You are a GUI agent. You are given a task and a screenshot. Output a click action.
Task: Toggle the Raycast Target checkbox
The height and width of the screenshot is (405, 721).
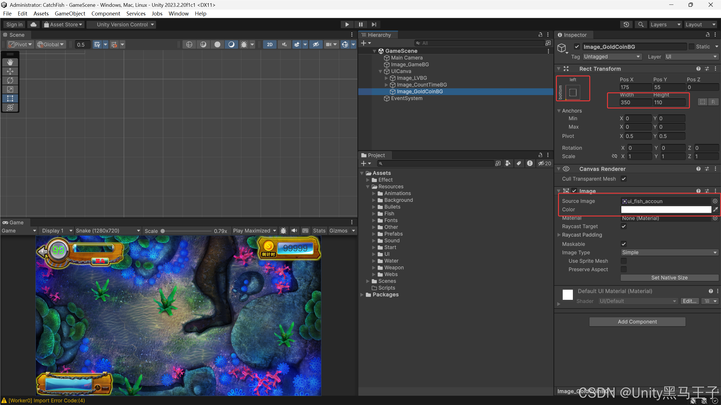click(x=624, y=226)
